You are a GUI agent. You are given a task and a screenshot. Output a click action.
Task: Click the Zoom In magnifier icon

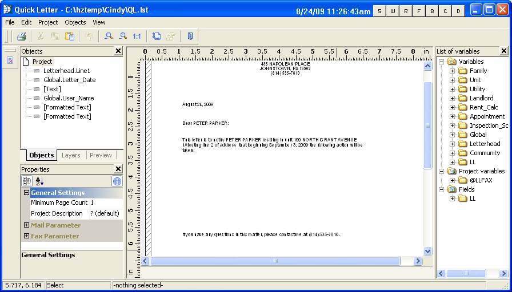pos(108,36)
